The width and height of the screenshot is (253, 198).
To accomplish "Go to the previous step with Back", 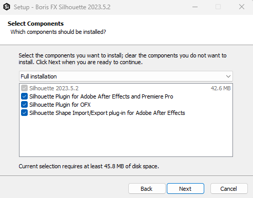I will coord(147,189).
